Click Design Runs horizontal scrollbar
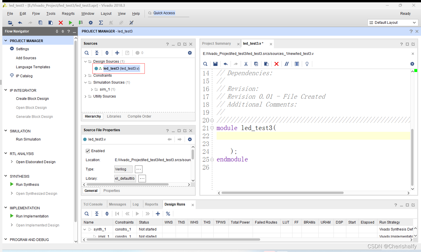421x252 pixels. click(173, 240)
